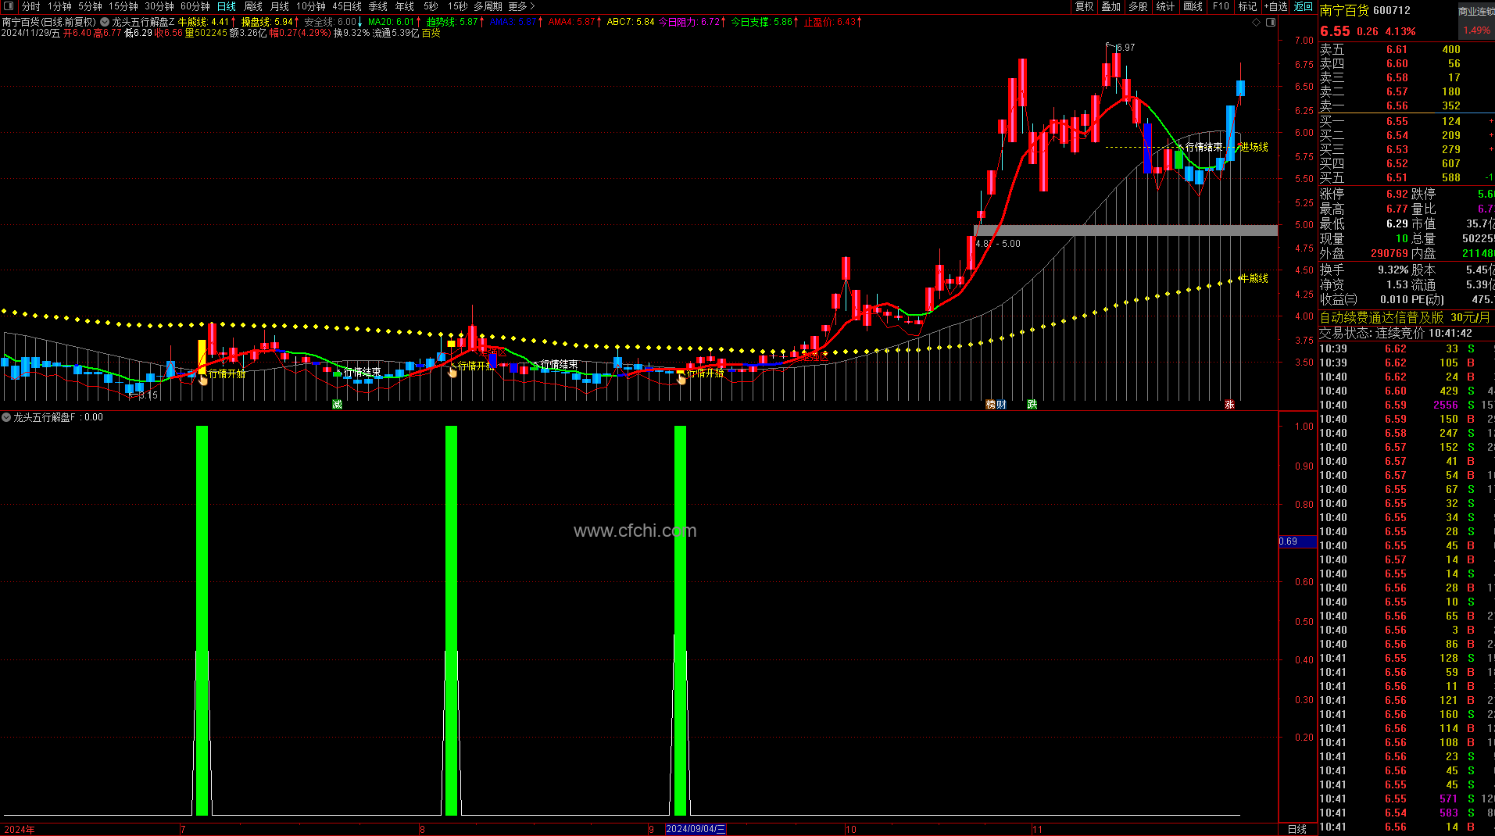This screenshot has width=1495, height=836.
Task: Click the 2024/09/04 date marker on timeline
Action: pos(696,829)
